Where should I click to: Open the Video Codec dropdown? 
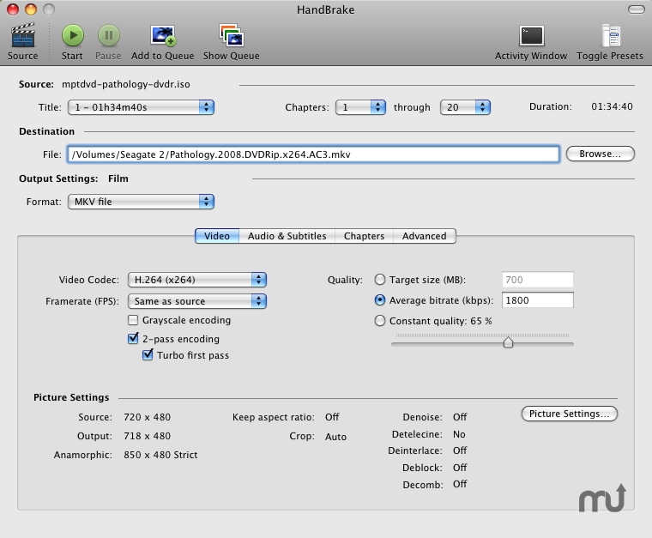pos(197,280)
